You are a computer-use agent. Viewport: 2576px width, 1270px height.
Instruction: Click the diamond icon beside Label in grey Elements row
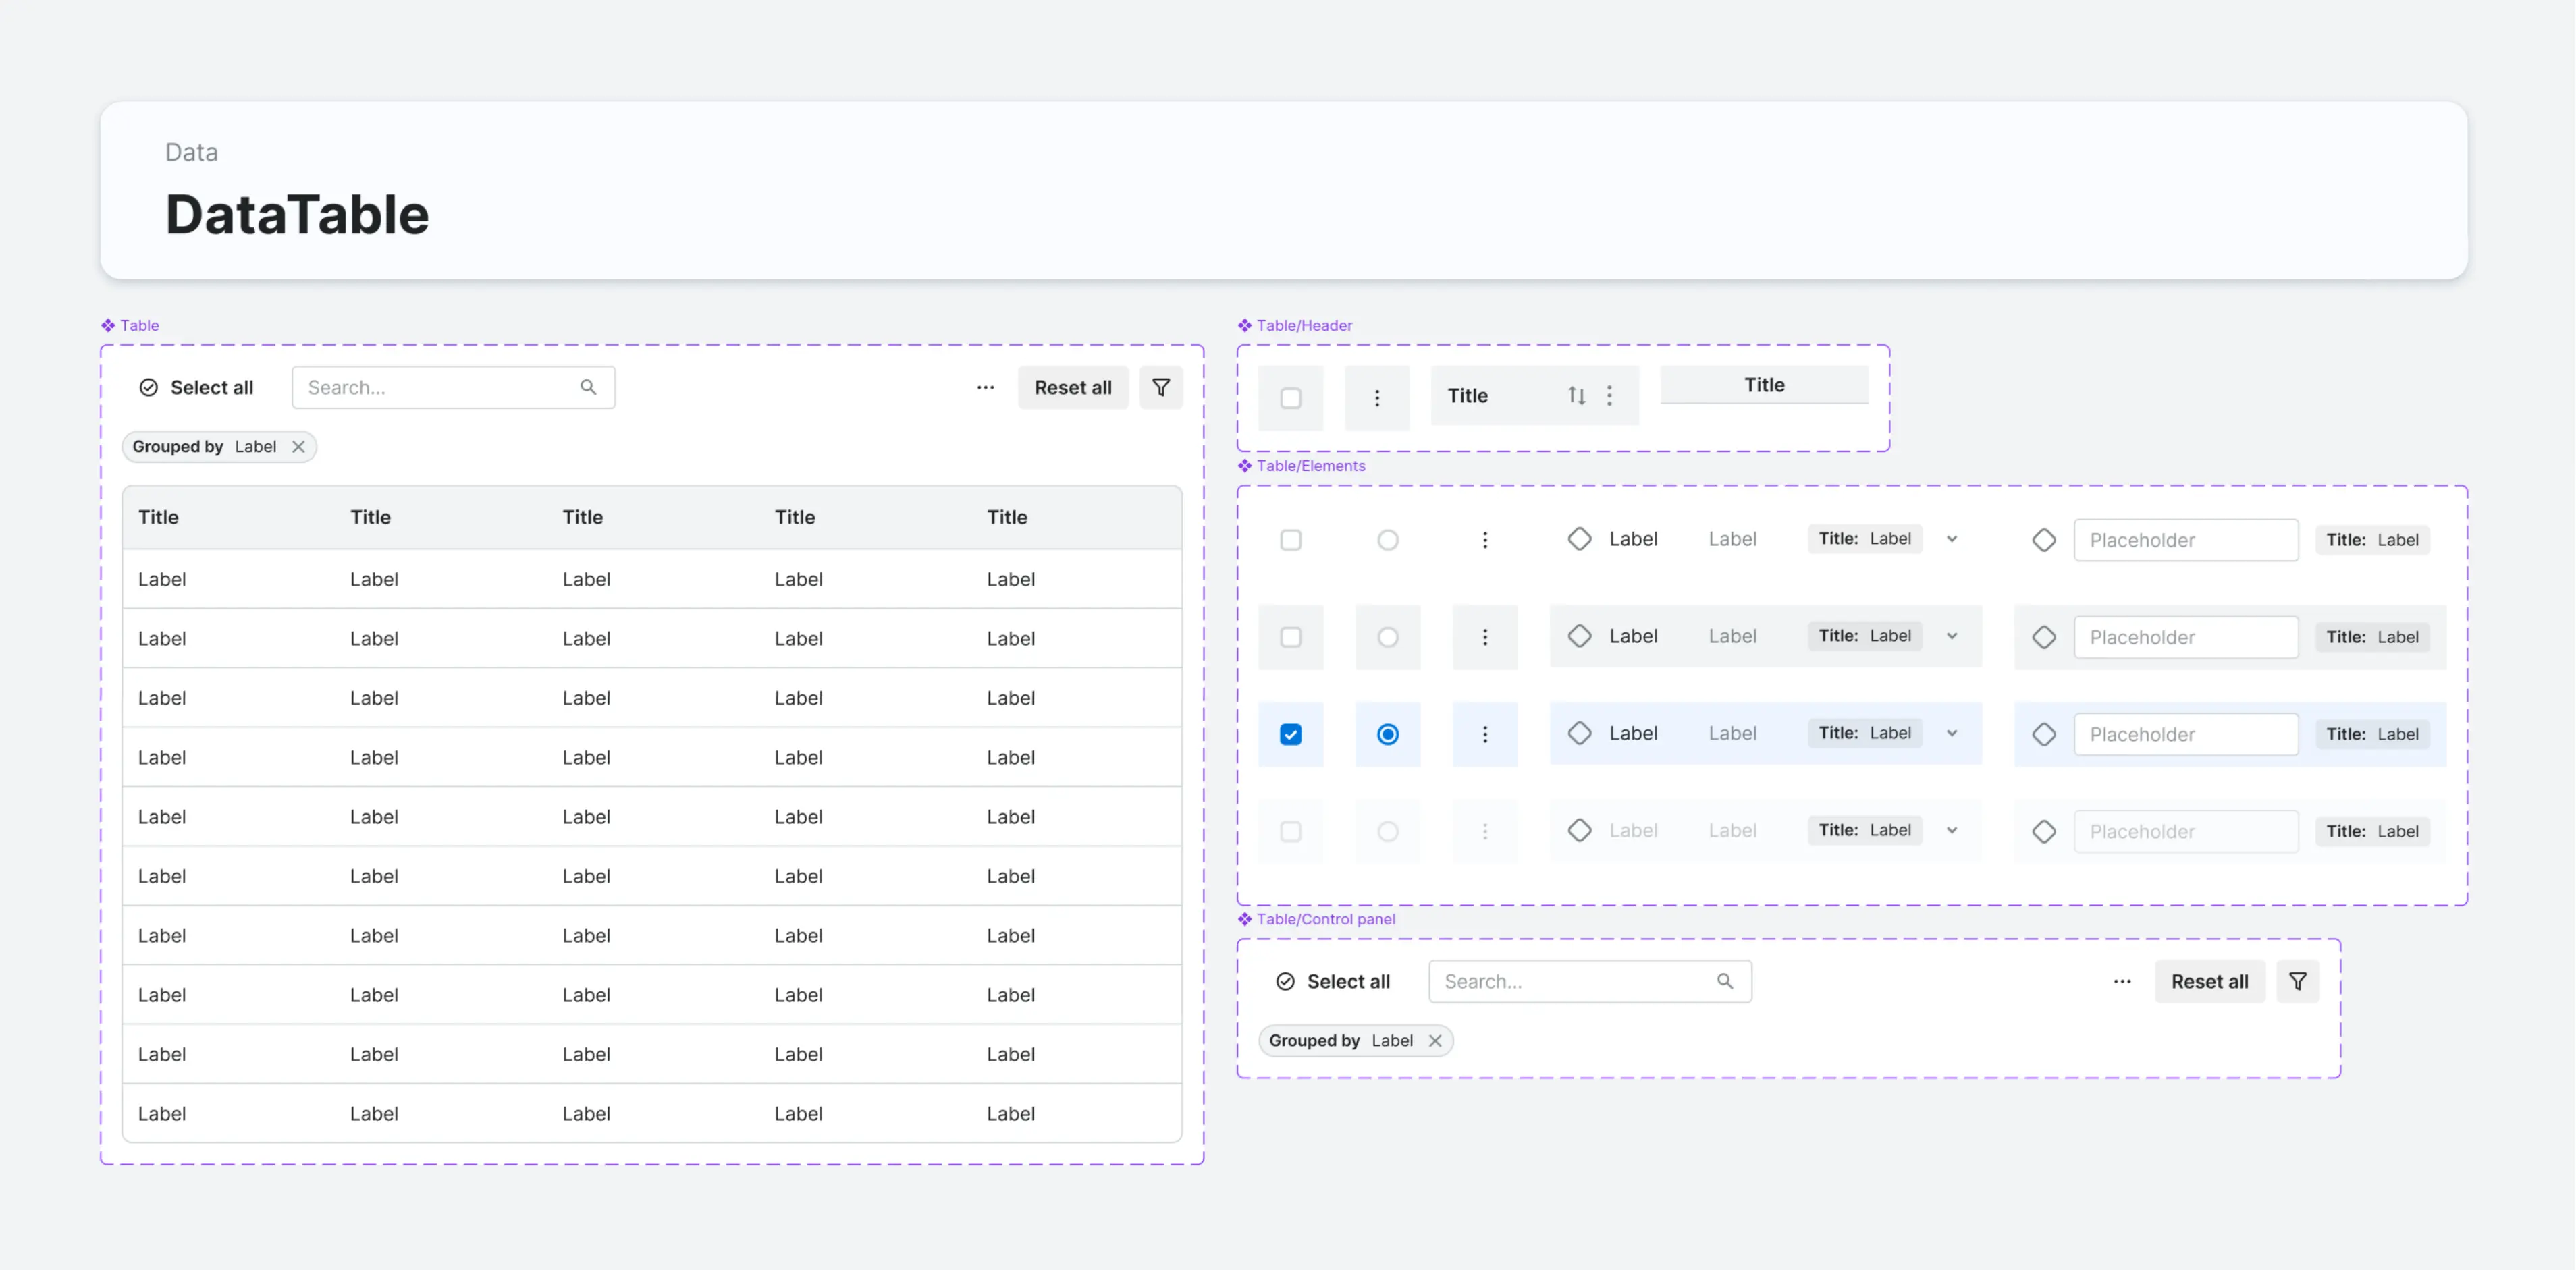(x=1579, y=636)
